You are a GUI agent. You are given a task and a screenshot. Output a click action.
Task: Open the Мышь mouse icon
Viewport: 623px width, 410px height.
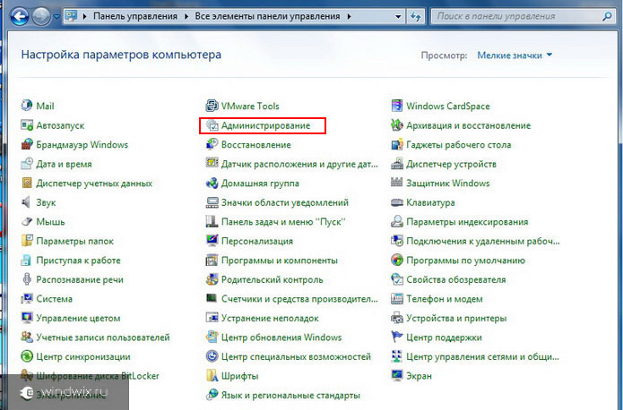click(27, 221)
